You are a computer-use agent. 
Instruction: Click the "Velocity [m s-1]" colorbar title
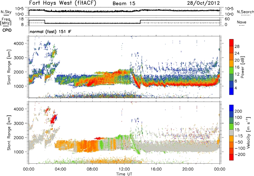tap(248, 132)
